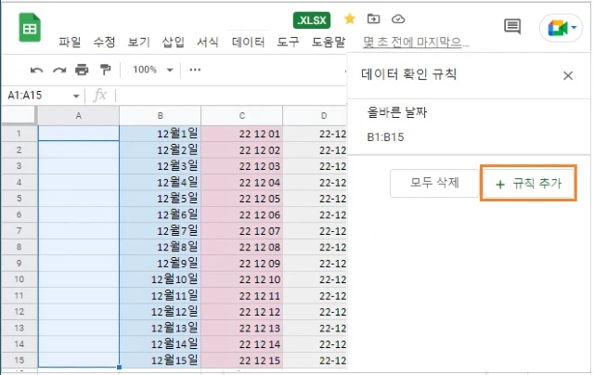Select cell containing 12월15일
This screenshot has width=594, height=375.
pos(161,360)
